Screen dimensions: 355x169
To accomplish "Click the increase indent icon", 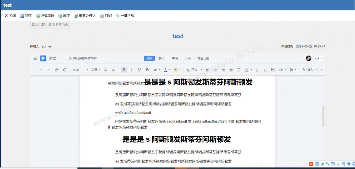I will [265, 70].
